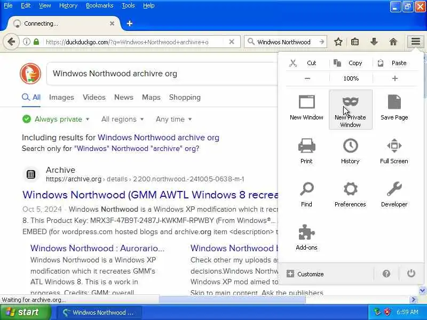
Task: Go to the Home page icon
Action: [393, 42]
